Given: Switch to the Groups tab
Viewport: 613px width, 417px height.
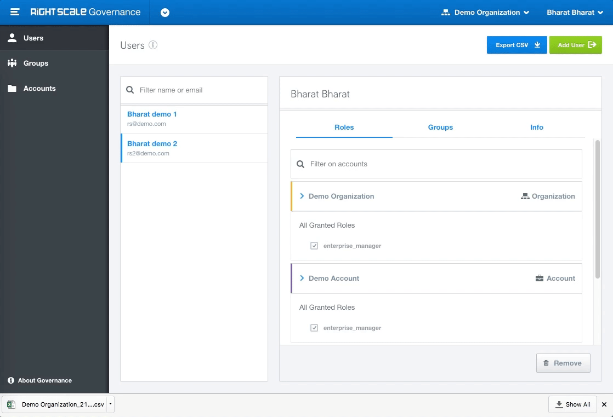Looking at the screenshot, I should click(x=440, y=127).
